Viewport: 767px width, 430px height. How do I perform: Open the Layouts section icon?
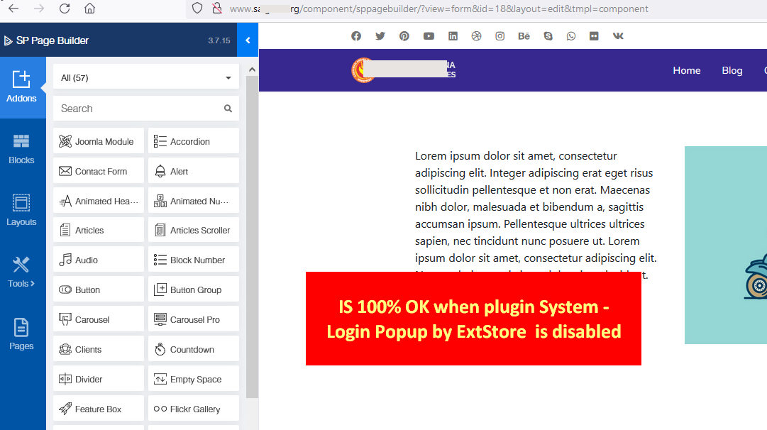(21, 210)
